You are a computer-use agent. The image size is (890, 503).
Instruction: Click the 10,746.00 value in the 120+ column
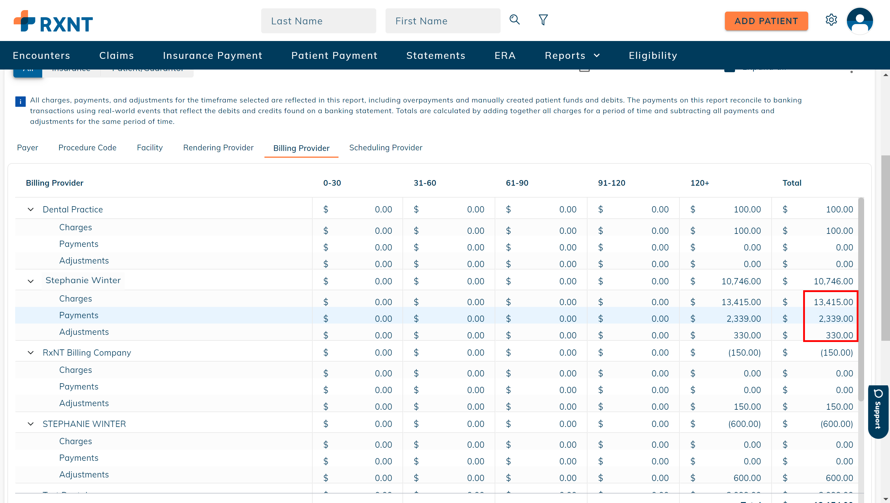741,281
